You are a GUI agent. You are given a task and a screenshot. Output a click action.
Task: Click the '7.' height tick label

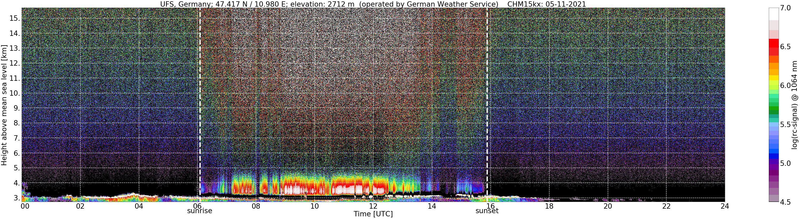click(17, 138)
